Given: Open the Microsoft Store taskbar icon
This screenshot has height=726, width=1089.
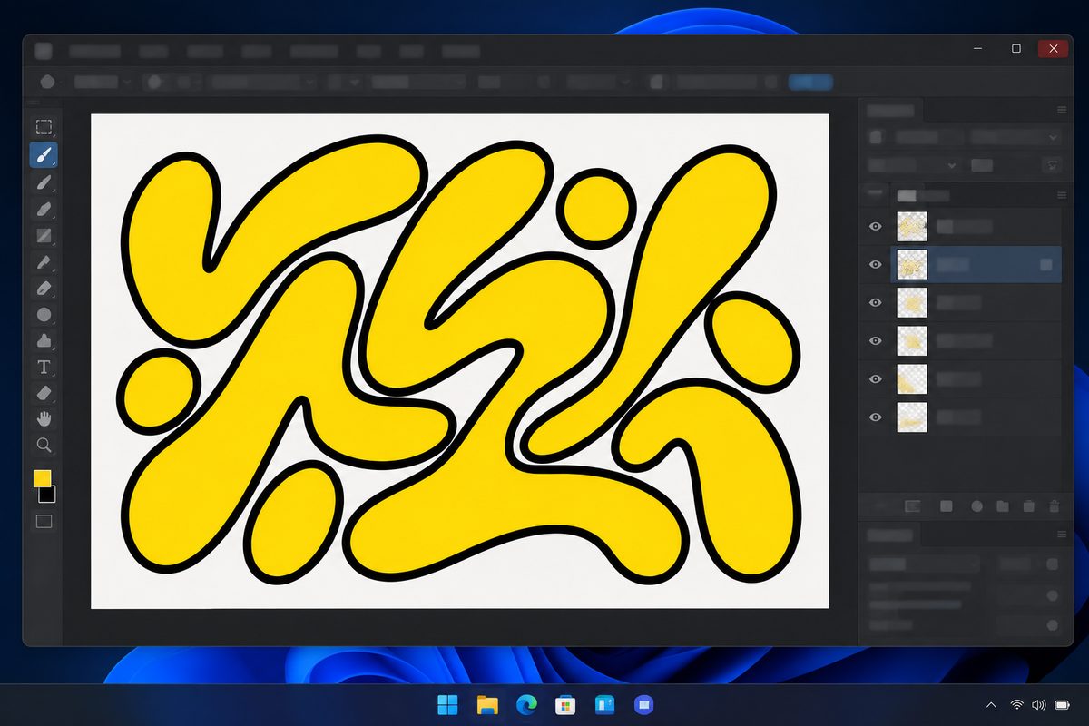Looking at the screenshot, I should point(565,705).
